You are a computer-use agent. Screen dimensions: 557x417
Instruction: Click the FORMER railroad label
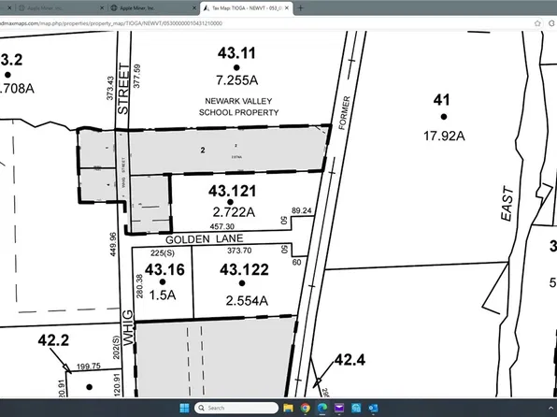tap(344, 113)
